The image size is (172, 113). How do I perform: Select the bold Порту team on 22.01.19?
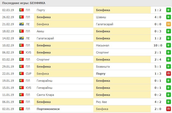point(100,74)
